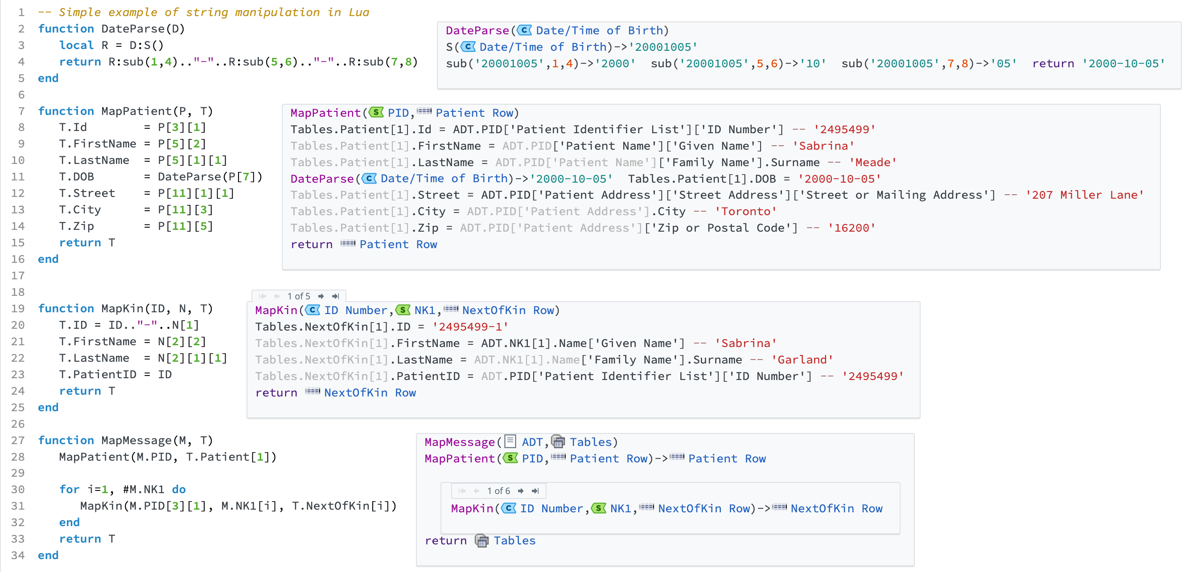Click Tables icon in MapMessage annotation header

[558, 442]
